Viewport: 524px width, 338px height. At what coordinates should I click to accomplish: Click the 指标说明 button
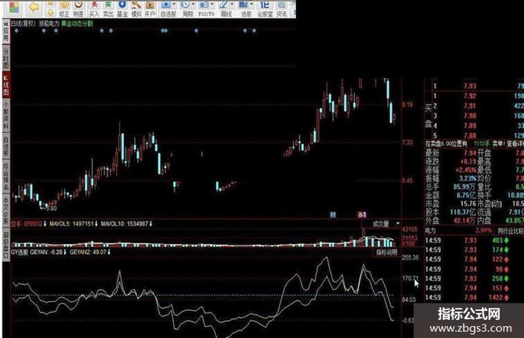386,252
